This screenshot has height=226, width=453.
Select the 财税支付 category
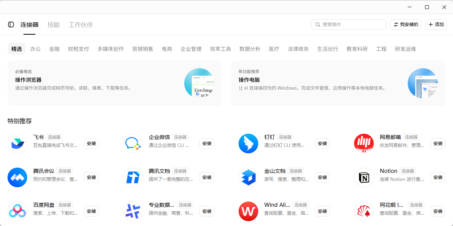79,49
